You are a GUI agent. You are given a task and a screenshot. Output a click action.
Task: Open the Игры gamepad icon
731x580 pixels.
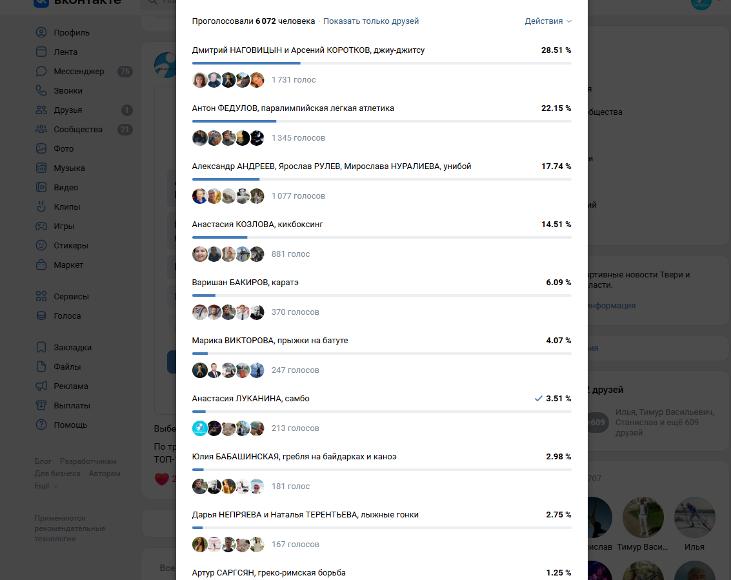41,226
